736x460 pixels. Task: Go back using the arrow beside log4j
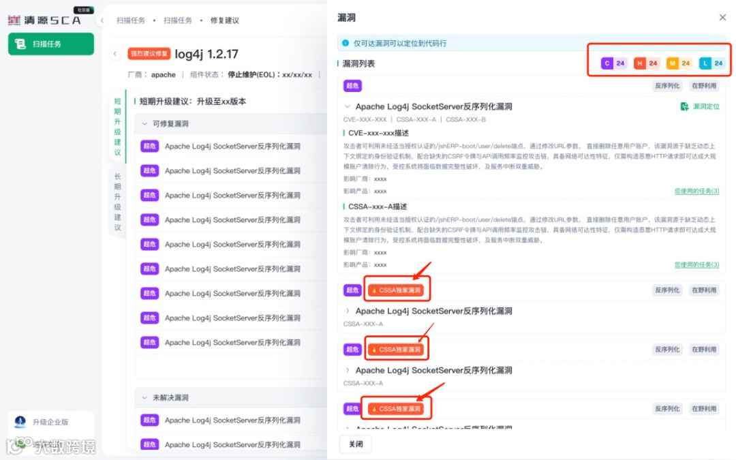click(115, 54)
